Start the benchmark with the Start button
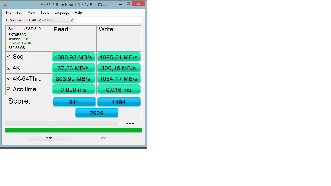This screenshot has height=186, width=331. [49, 138]
